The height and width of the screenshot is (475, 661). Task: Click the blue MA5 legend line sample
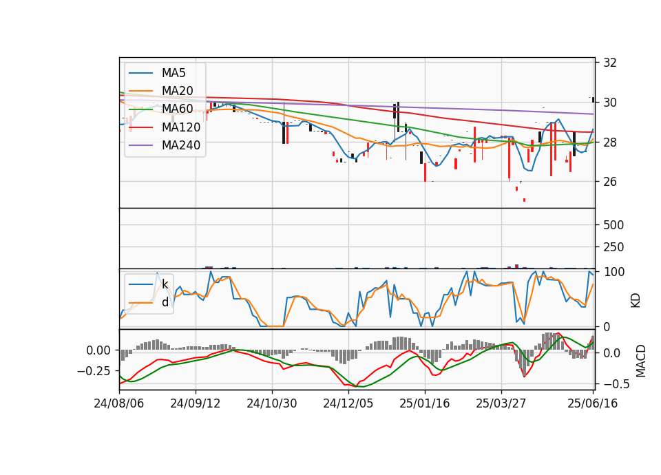pos(140,73)
